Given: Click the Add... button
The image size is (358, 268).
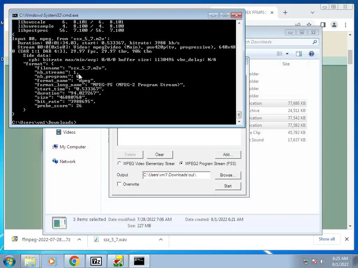Looking at the screenshot, I should point(228,155).
